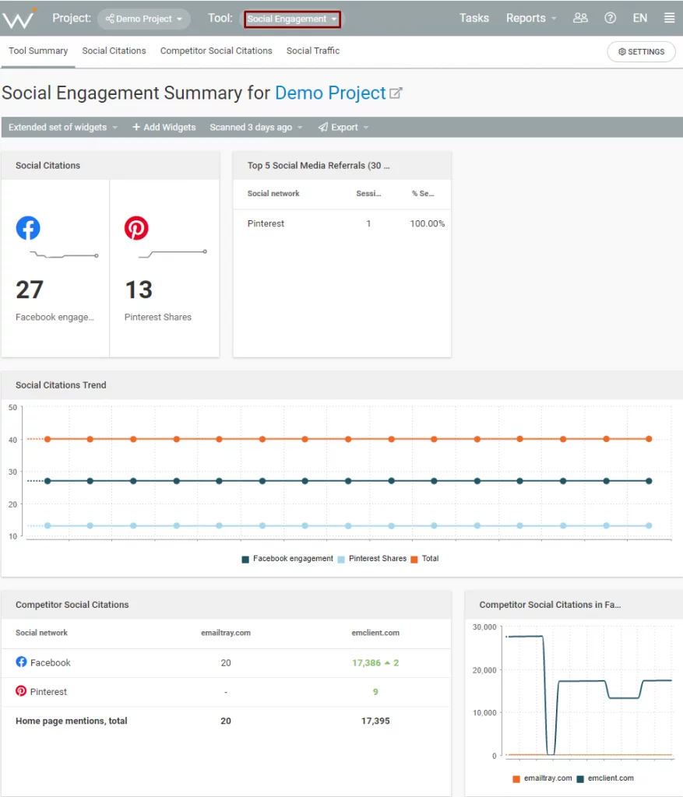Open the hamburger menu icon

tap(669, 18)
